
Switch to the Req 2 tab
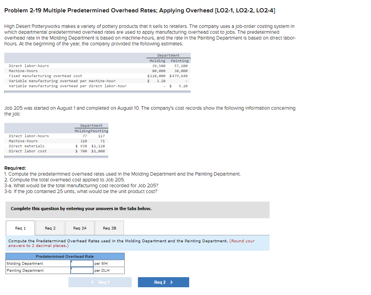tap(50, 228)
